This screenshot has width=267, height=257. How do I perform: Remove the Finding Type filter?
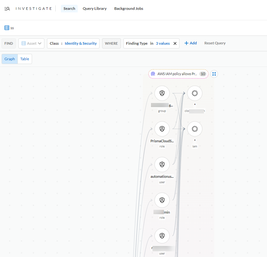[x=175, y=43]
